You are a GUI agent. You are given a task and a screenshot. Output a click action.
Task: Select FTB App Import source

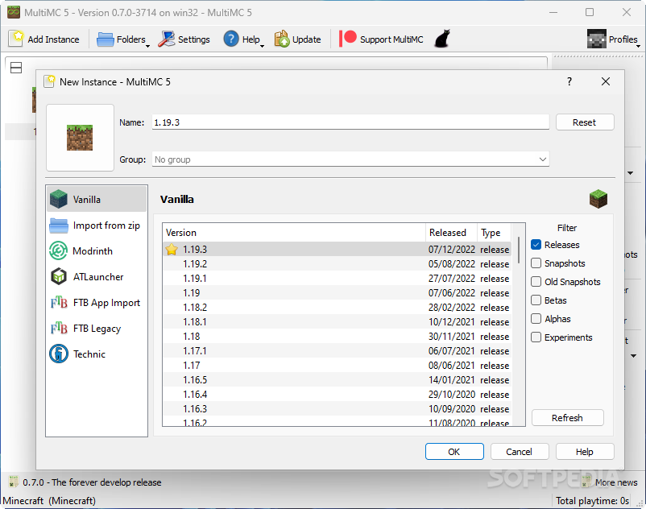click(x=97, y=303)
